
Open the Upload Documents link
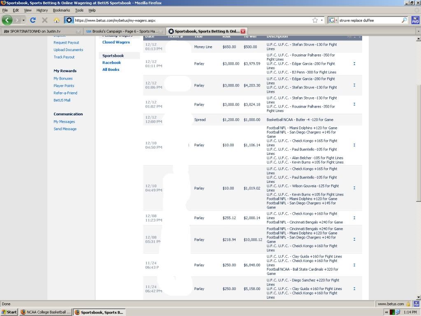click(68, 50)
